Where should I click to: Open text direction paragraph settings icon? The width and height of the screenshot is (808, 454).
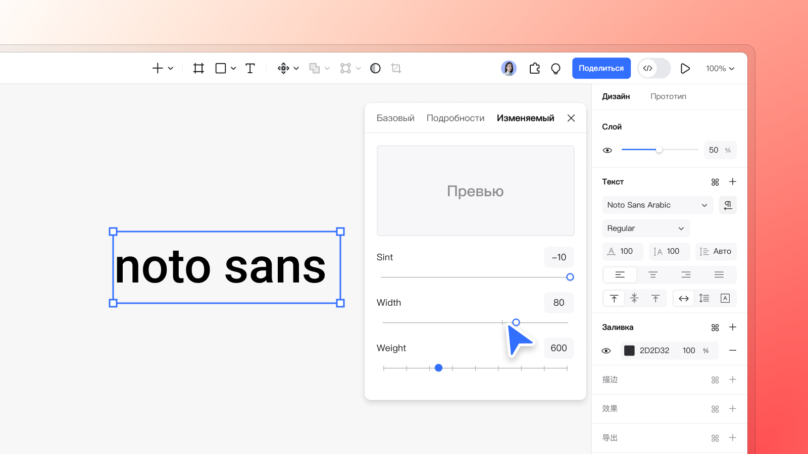(728, 205)
